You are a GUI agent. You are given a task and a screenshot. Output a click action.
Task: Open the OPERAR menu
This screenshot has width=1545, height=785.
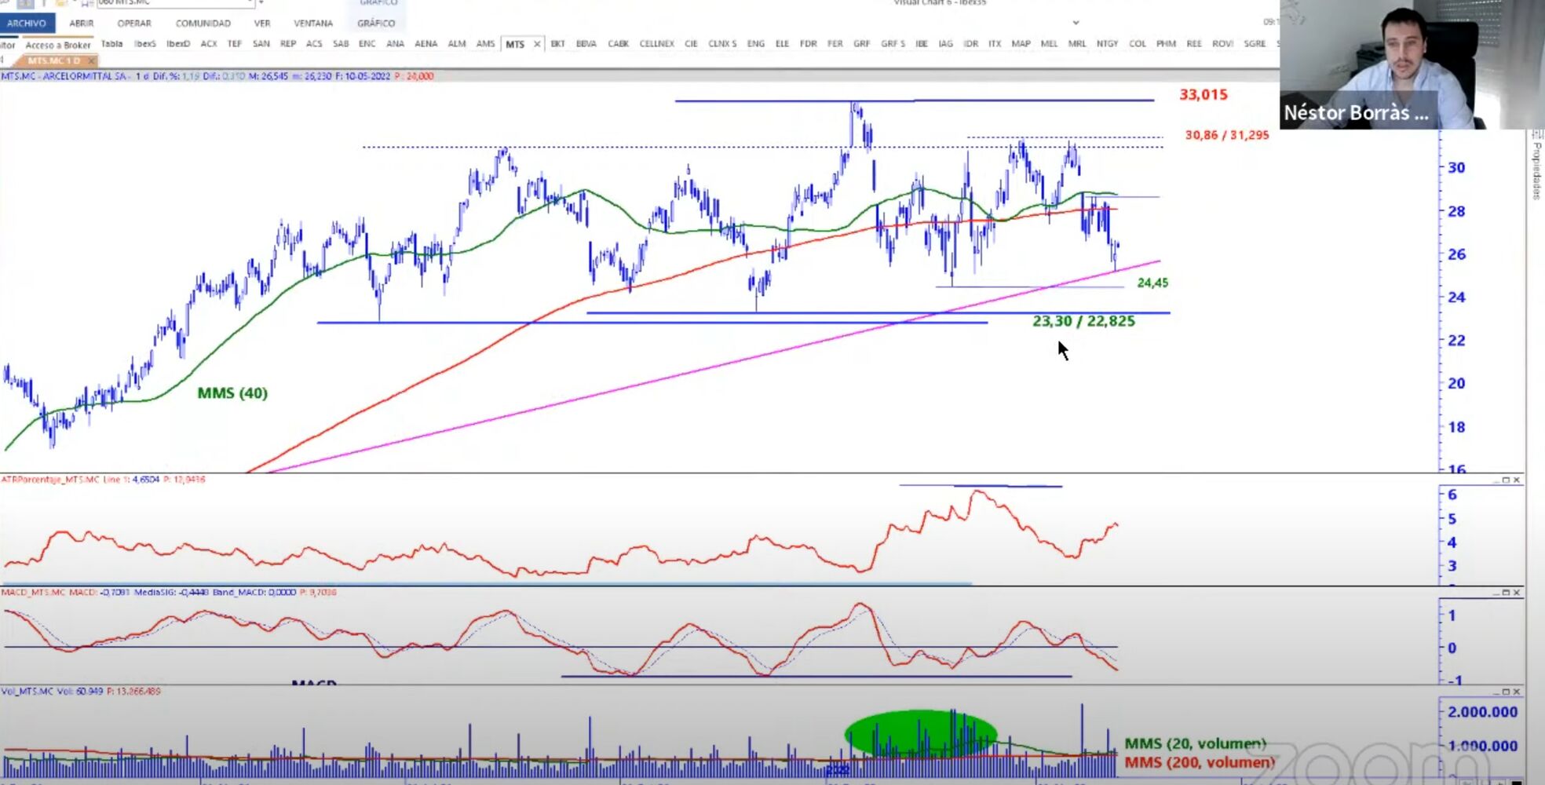coord(134,24)
